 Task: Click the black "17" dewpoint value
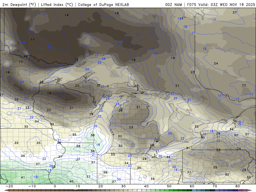point(21,62)
